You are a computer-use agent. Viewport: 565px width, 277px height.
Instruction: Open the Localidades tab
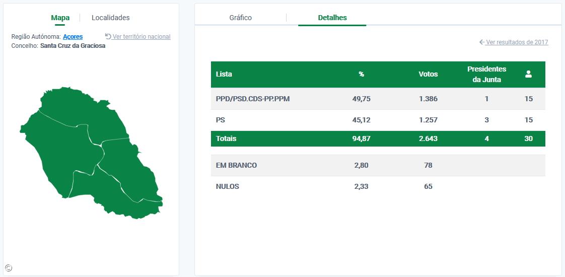pyautogui.click(x=111, y=18)
